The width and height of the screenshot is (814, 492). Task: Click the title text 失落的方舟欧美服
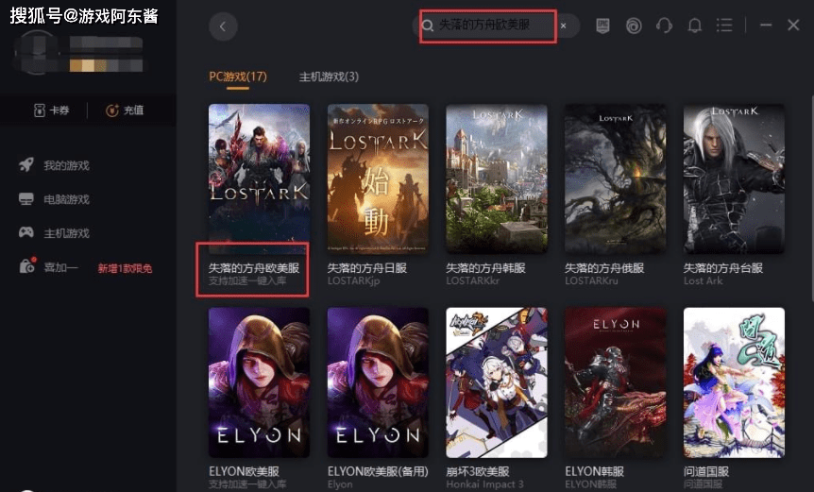point(254,268)
